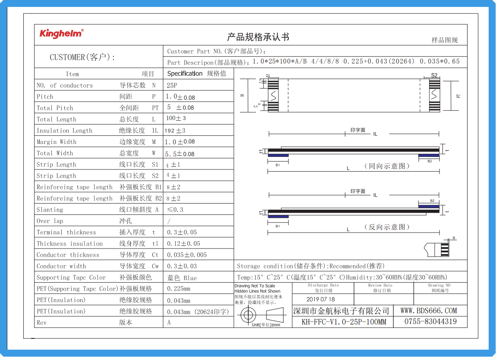Click the slanting detail sketch labeled B
This screenshot has width=496, height=357.
point(440,248)
